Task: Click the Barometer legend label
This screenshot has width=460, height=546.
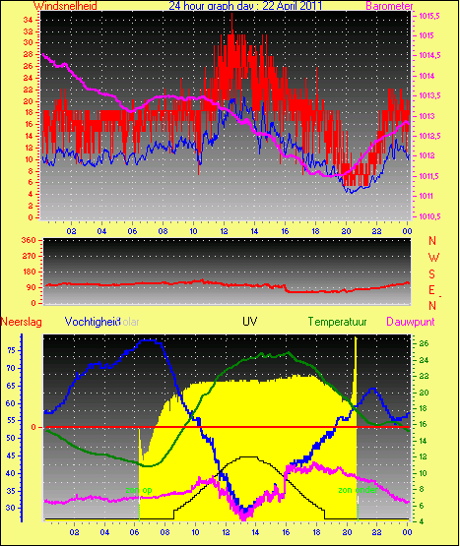Action: (389, 6)
